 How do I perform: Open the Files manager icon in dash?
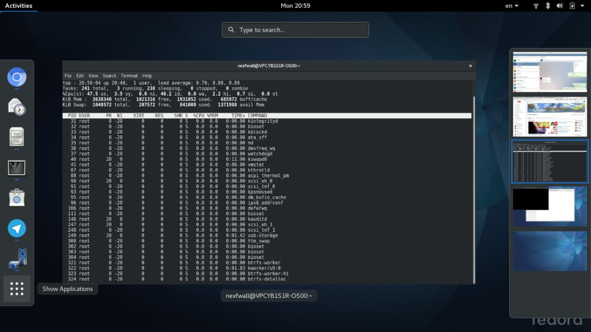click(x=17, y=137)
